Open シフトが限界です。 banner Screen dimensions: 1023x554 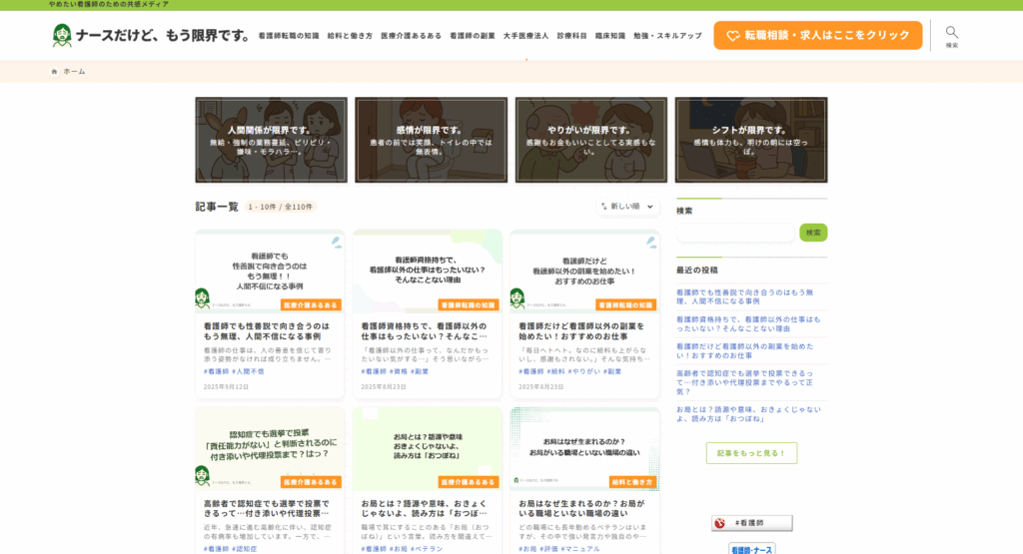[x=750, y=140]
